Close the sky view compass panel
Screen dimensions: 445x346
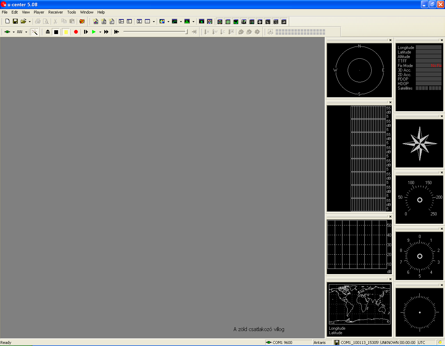tap(390, 40)
